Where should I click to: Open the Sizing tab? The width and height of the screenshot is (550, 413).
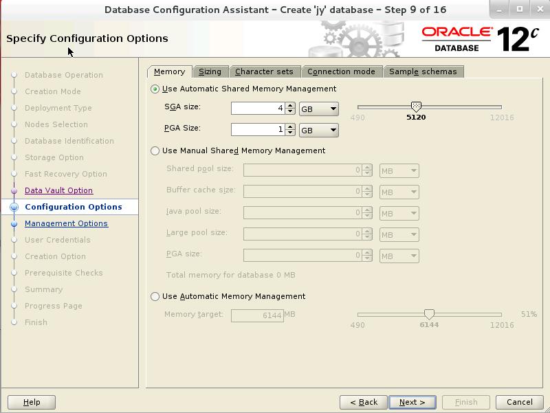(x=210, y=71)
